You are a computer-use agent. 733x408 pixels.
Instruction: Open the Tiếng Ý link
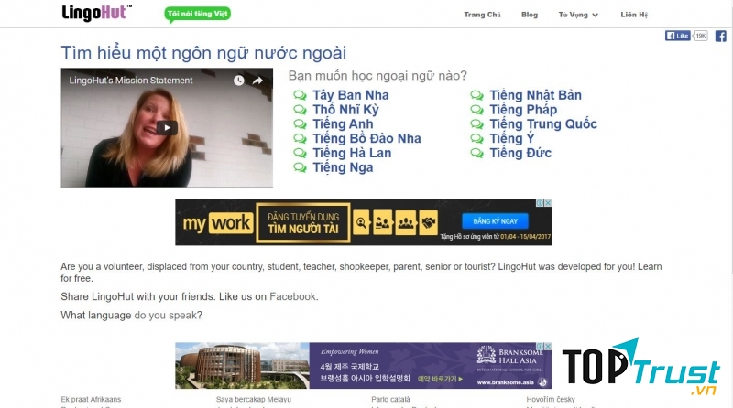pyautogui.click(x=512, y=139)
